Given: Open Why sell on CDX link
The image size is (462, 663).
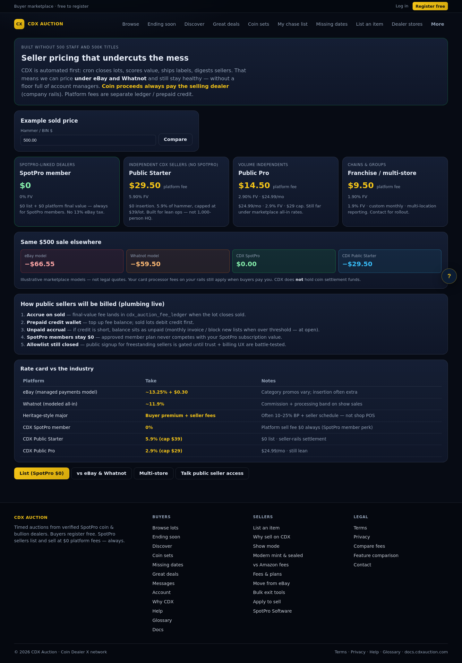Looking at the screenshot, I should point(271,537).
